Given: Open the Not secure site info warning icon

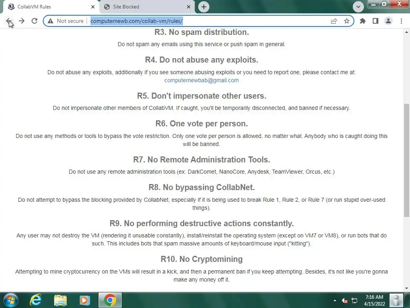Looking at the screenshot, I should [x=50, y=21].
